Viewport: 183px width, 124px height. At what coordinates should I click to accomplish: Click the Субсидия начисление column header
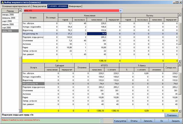pos(52,70)
